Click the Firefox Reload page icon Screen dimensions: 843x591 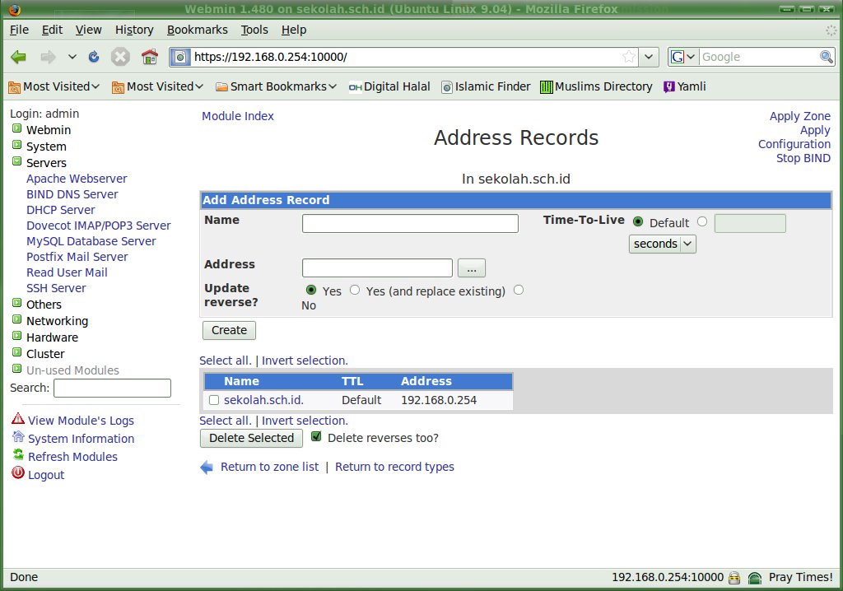pos(94,57)
